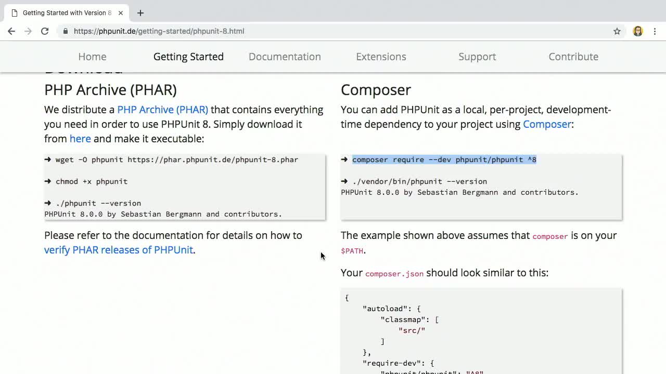Go to the Home nav item
666x374 pixels.
point(92,57)
